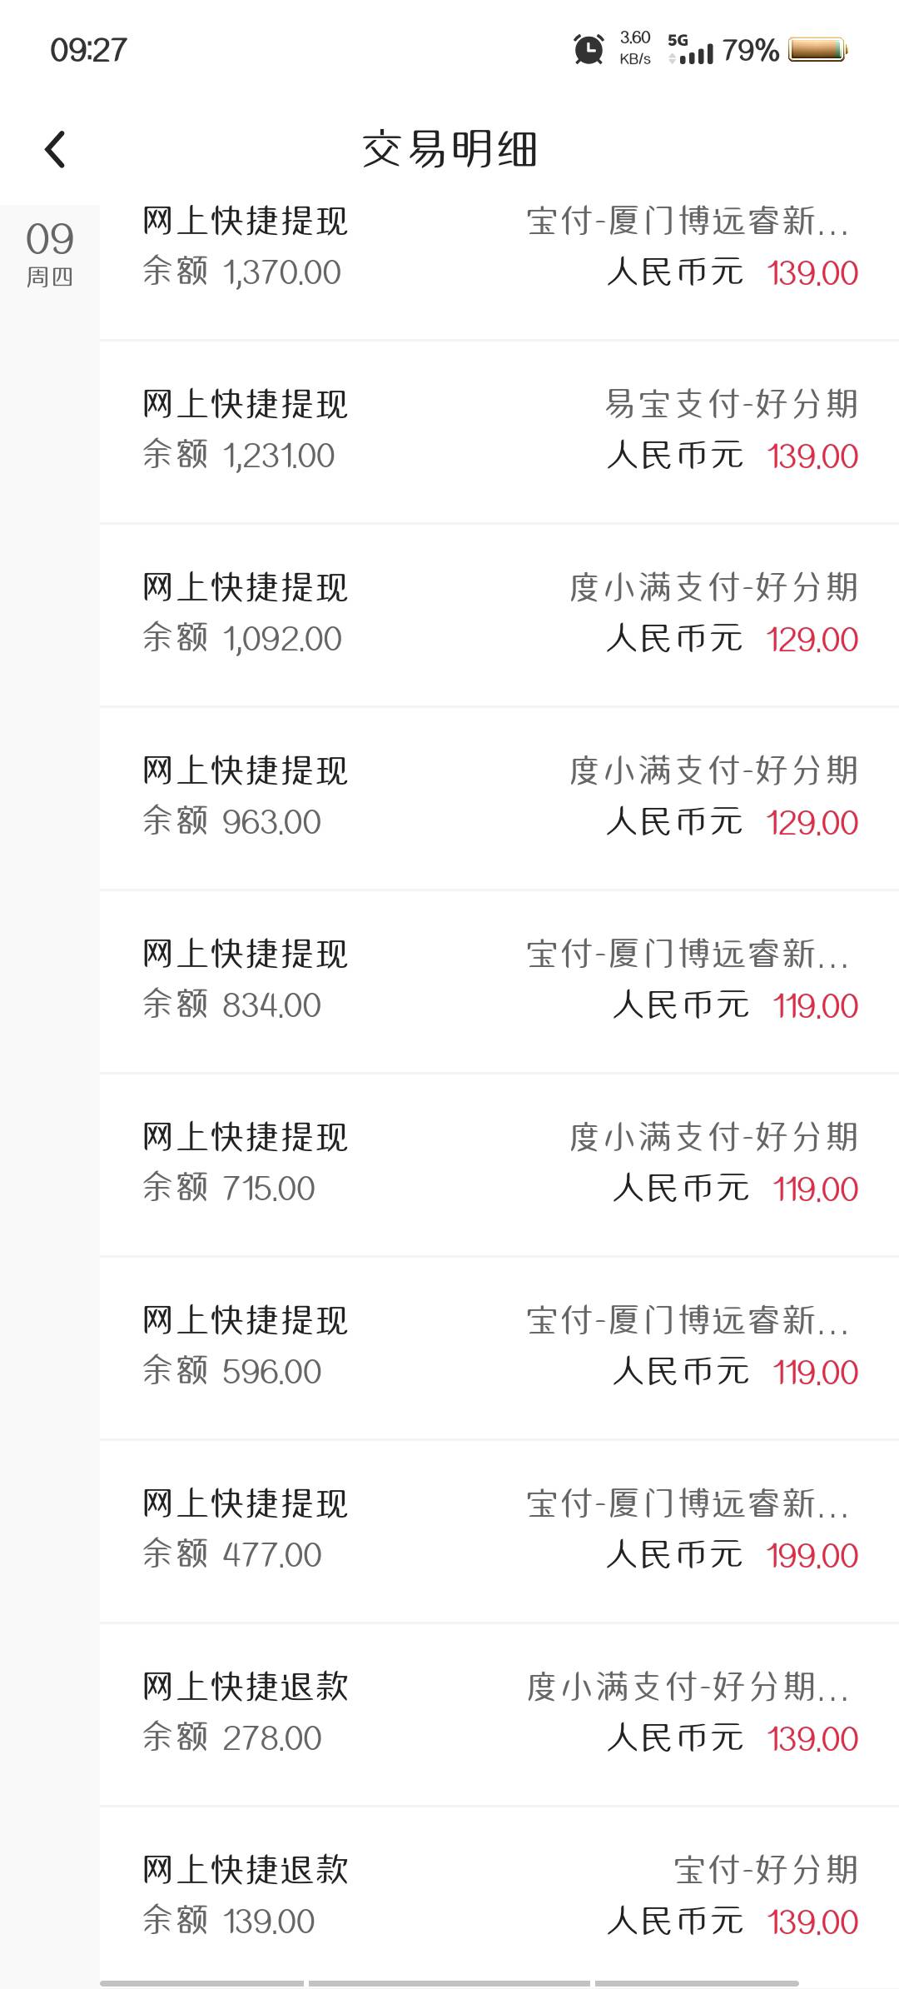This screenshot has width=899, height=1989.
Task: Tap the battery status icon
Action: point(817,50)
